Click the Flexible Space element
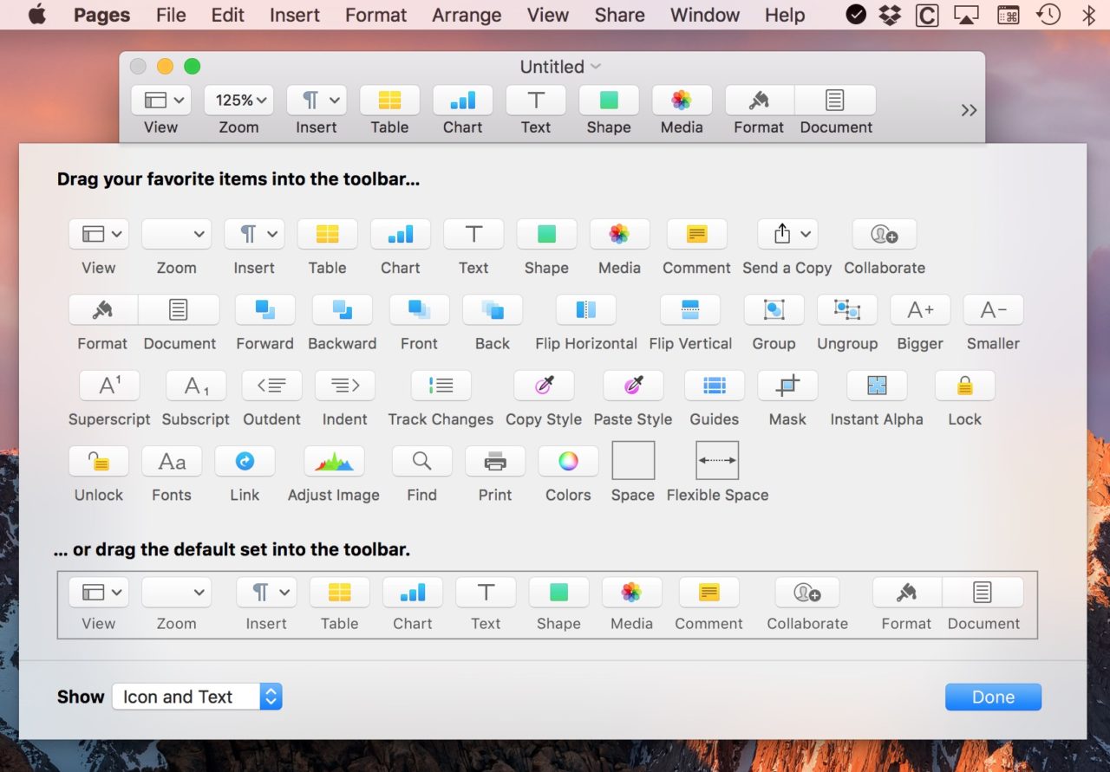 coord(716,461)
